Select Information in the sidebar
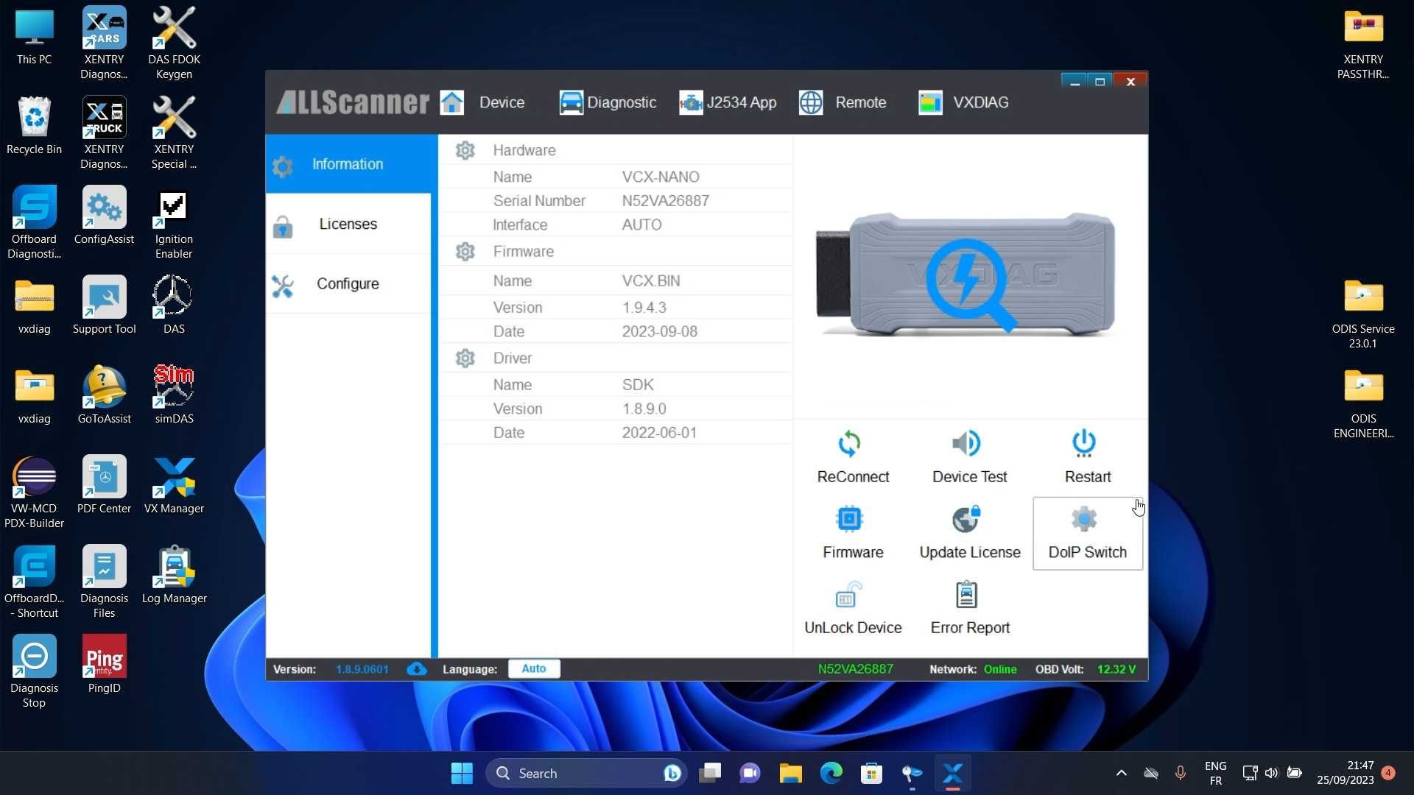The width and height of the screenshot is (1414, 795). [x=348, y=164]
